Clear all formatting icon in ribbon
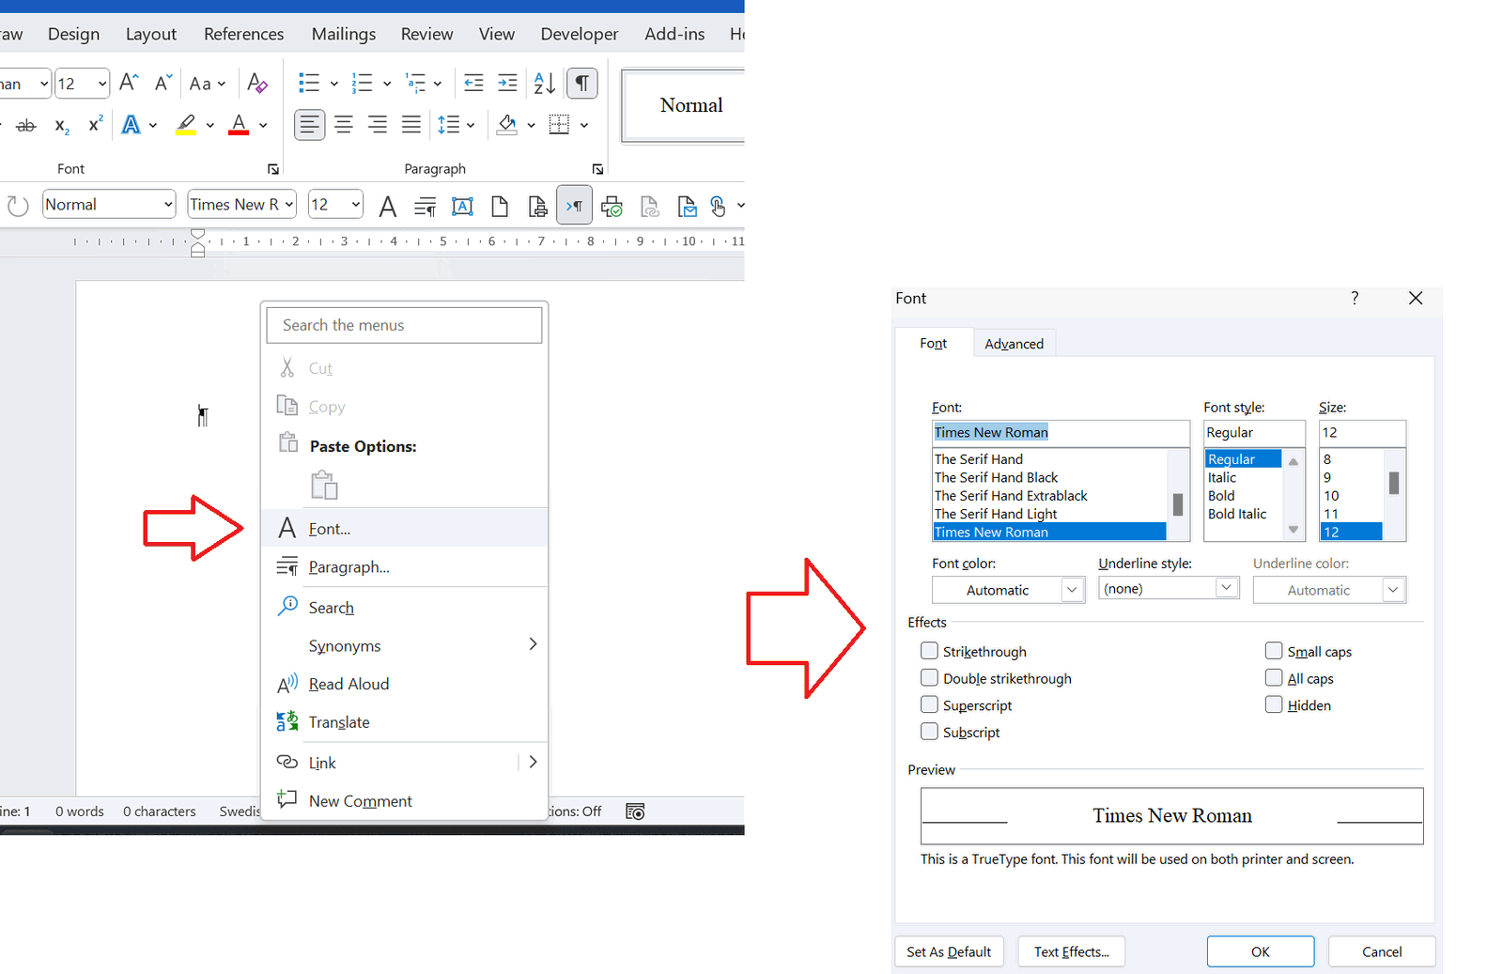Viewport: 1503px width, 974px height. tap(257, 83)
